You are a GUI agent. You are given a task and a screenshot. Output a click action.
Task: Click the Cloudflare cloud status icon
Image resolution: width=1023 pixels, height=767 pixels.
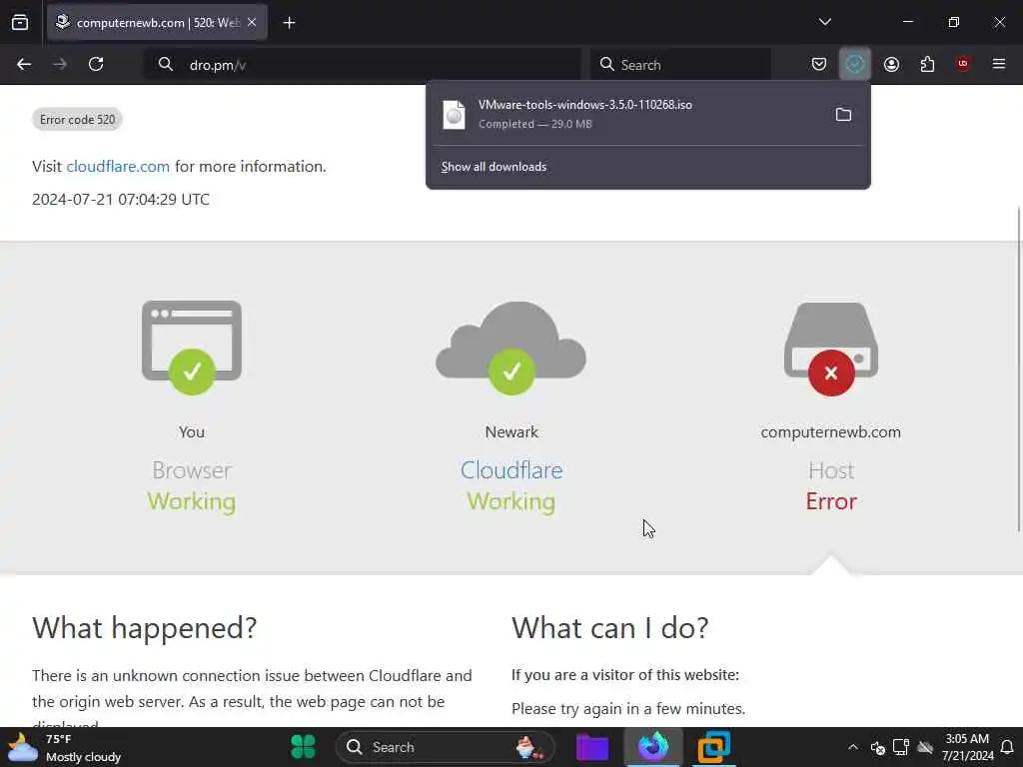[x=511, y=347]
